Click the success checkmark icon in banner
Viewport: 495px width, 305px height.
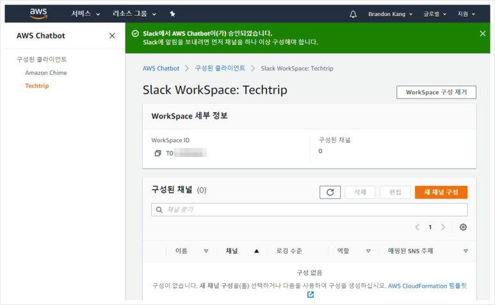pyautogui.click(x=135, y=33)
